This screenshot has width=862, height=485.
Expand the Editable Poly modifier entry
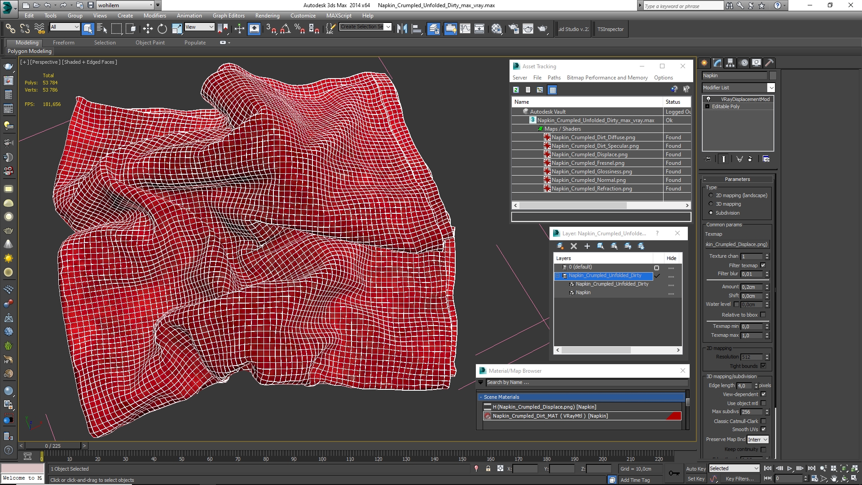(x=708, y=106)
